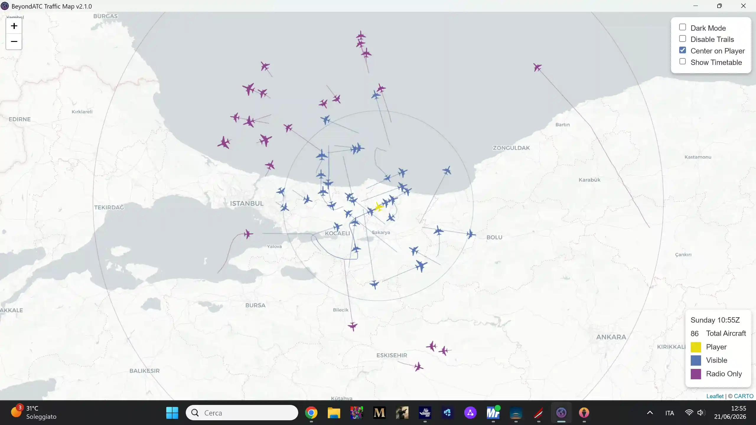Image resolution: width=756 pixels, height=425 pixels.
Task: Open the blue Mr app taskbar icon
Action: click(493, 413)
